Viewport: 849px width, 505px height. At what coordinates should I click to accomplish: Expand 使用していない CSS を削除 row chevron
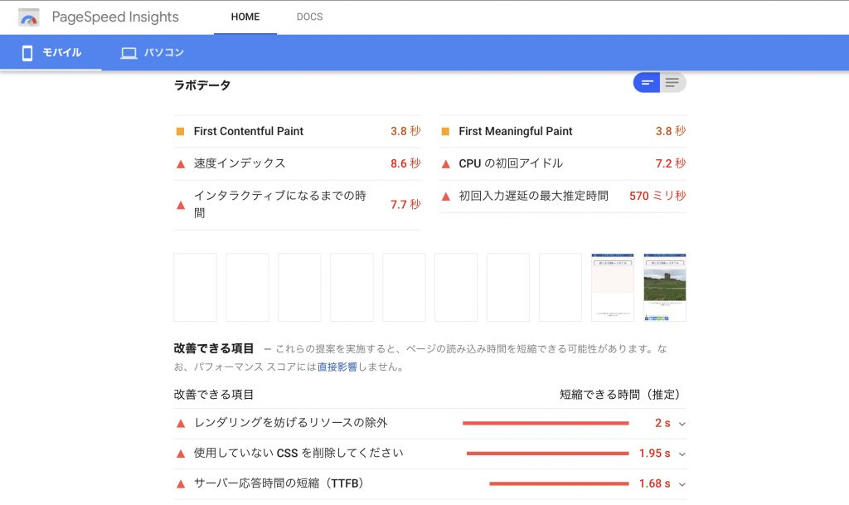point(682,454)
